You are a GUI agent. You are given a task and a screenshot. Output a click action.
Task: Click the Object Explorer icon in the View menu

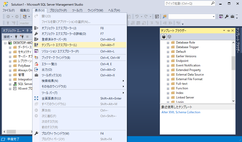(36, 28)
